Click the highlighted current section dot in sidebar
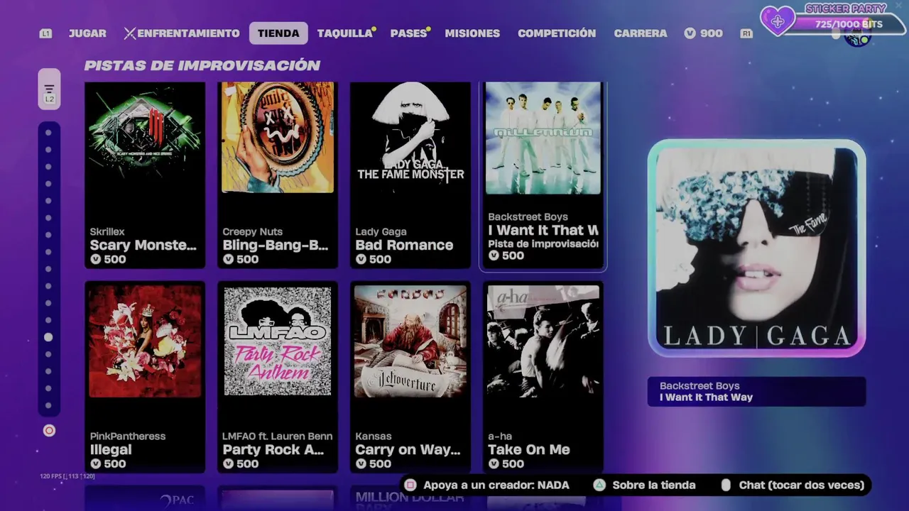Image resolution: width=909 pixels, height=511 pixels. (x=48, y=337)
